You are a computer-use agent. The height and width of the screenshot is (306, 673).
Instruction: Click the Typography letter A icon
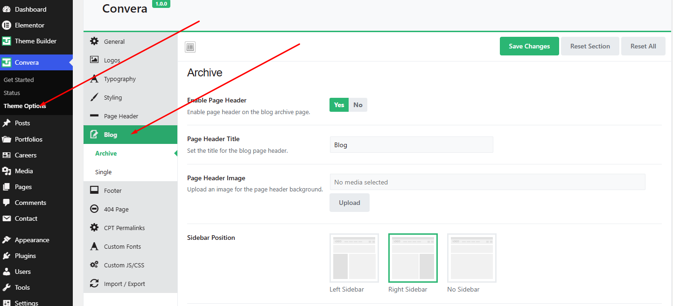(94, 79)
